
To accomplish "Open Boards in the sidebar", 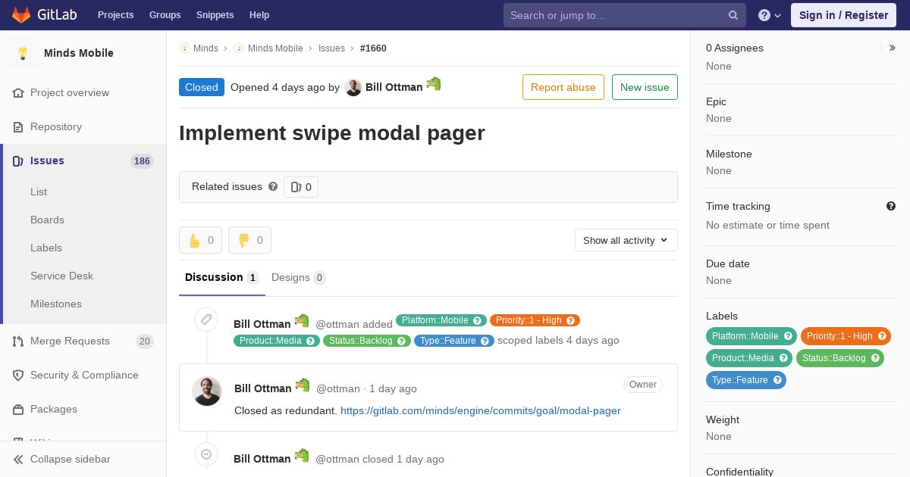I will click(47, 220).
